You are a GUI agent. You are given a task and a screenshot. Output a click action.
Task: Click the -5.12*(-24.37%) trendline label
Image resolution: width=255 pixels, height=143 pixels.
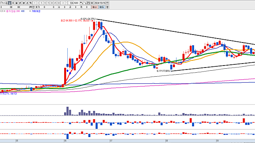pyautogui.click(x=88, y=19)
